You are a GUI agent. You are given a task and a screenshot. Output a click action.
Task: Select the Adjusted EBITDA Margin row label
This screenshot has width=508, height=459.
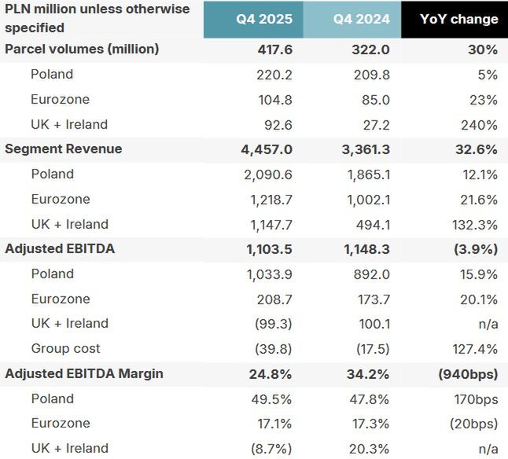pyautogui.click(x=84, y=373)
